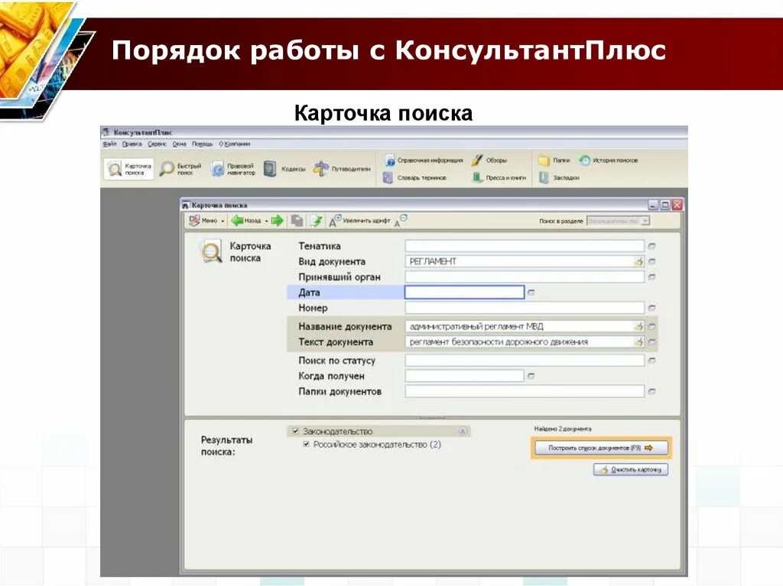Open the Окна menu
Screen dimensions: 783x586
pos(179,144)
